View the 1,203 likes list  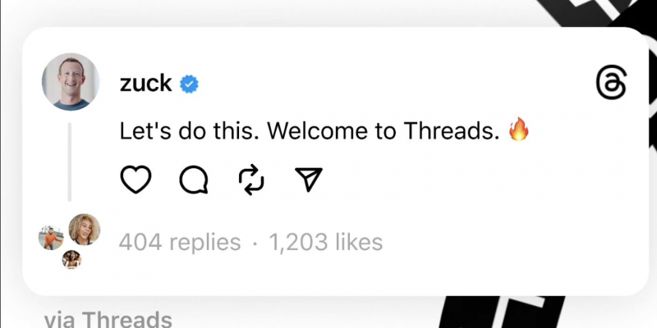[x=325, y=242]
